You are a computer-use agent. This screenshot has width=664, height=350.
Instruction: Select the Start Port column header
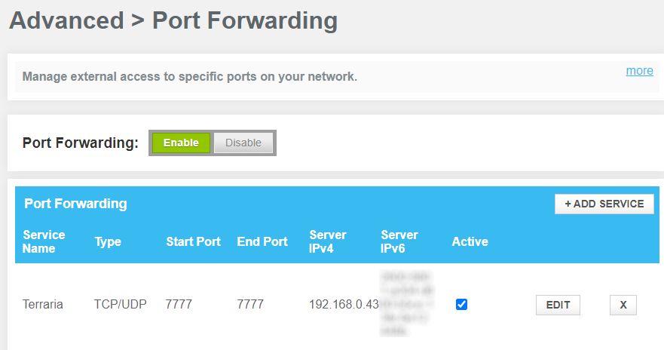193,242
